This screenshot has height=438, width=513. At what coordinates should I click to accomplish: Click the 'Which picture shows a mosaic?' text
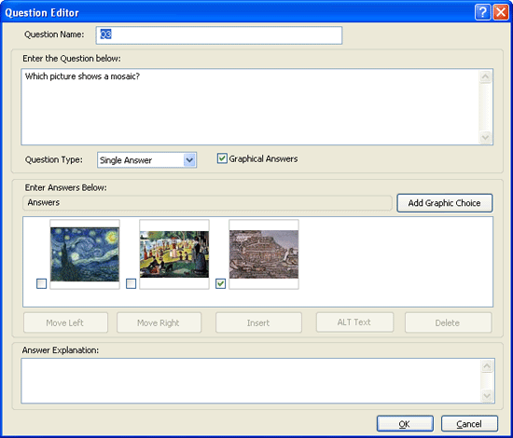pos(82,76)
